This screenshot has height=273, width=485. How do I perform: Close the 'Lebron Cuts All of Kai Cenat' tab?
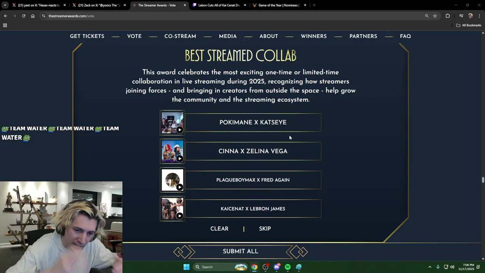point(245,5)
